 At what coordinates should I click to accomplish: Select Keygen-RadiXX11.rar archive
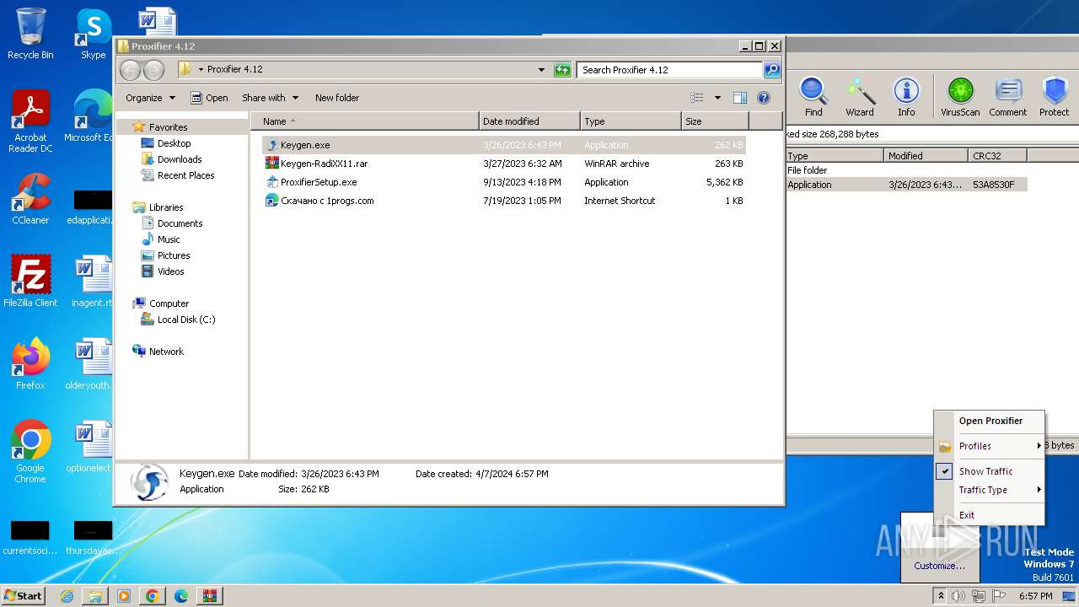pyautogui.click(x=504, y=164)
